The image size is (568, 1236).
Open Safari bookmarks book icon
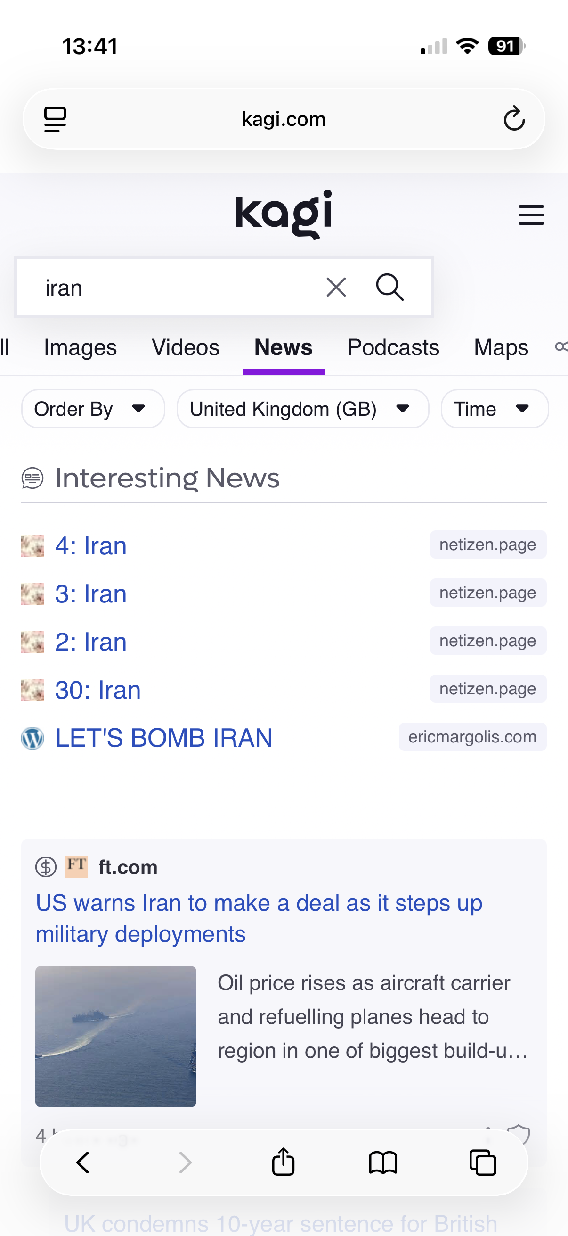coord(383,1162)
